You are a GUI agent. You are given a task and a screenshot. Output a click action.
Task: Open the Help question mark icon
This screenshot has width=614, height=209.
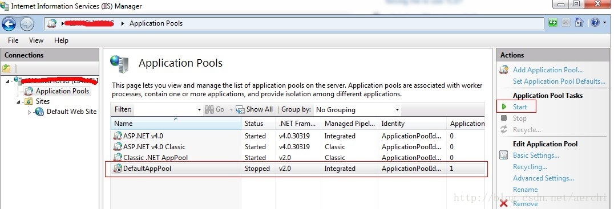[595, 23]
